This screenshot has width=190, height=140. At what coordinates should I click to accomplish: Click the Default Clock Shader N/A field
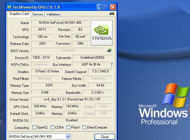pos(104,113)
